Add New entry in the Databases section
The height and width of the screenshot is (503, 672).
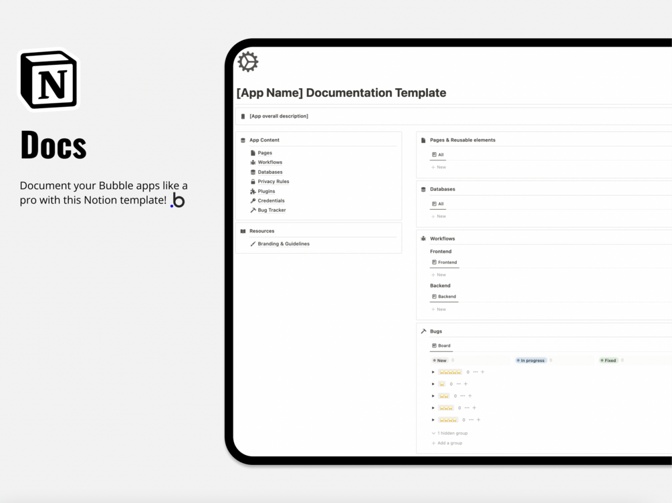(439, 216)
